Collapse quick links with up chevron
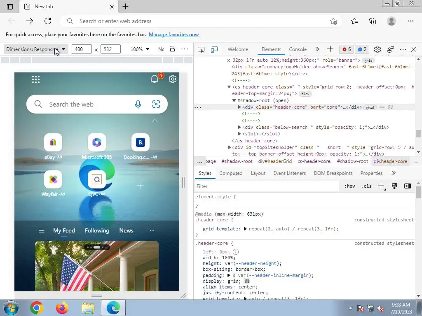This screenshot has height=316, width=422. 155,121
